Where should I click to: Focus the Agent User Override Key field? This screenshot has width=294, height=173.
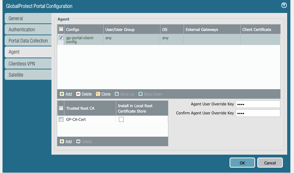(258, 104)
